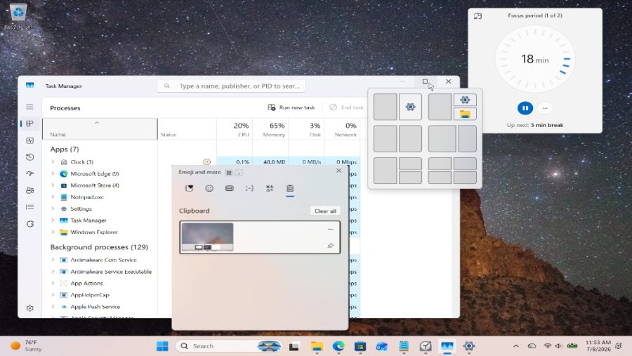Choose the four-quadrant snap layout
Screen dimensions: 632x356
[452, 171]
